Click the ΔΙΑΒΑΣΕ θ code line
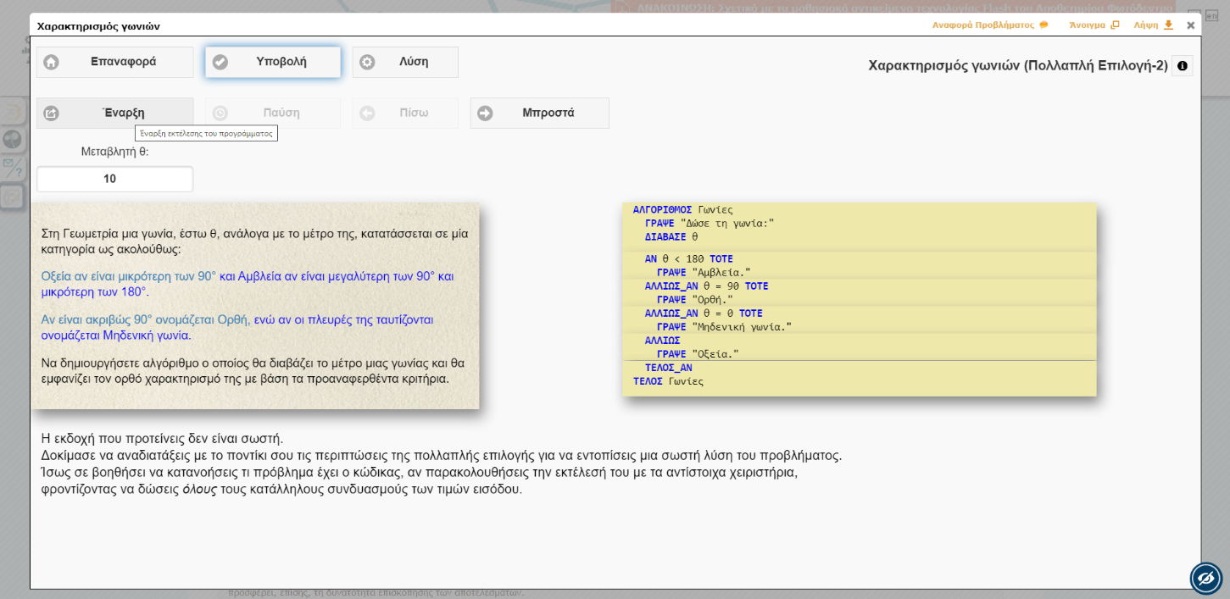This screenshot has width=1230, height=599. (671, 237)
